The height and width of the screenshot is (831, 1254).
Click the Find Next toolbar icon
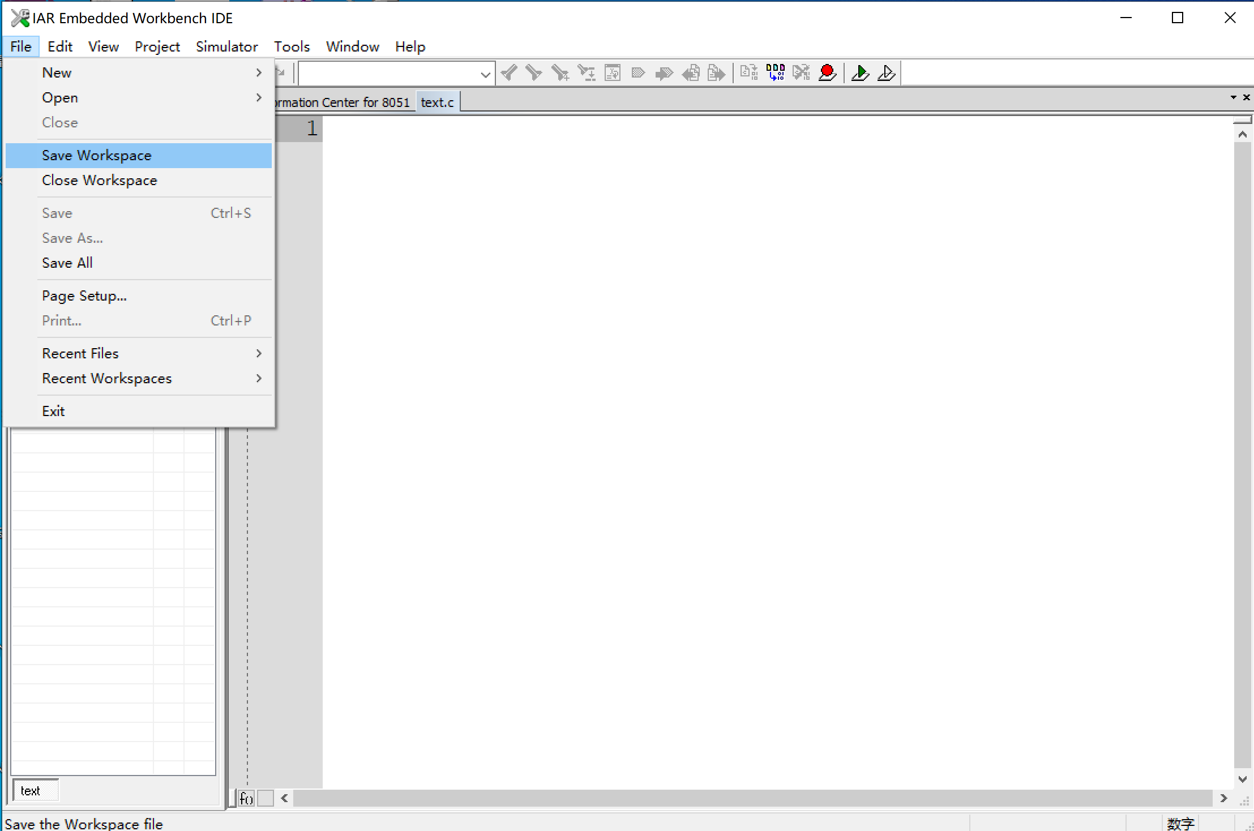tap(534, 73)
